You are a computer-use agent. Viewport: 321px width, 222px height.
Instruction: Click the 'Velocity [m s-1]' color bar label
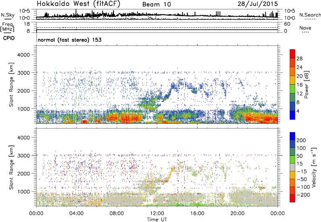tap(314, 167)
